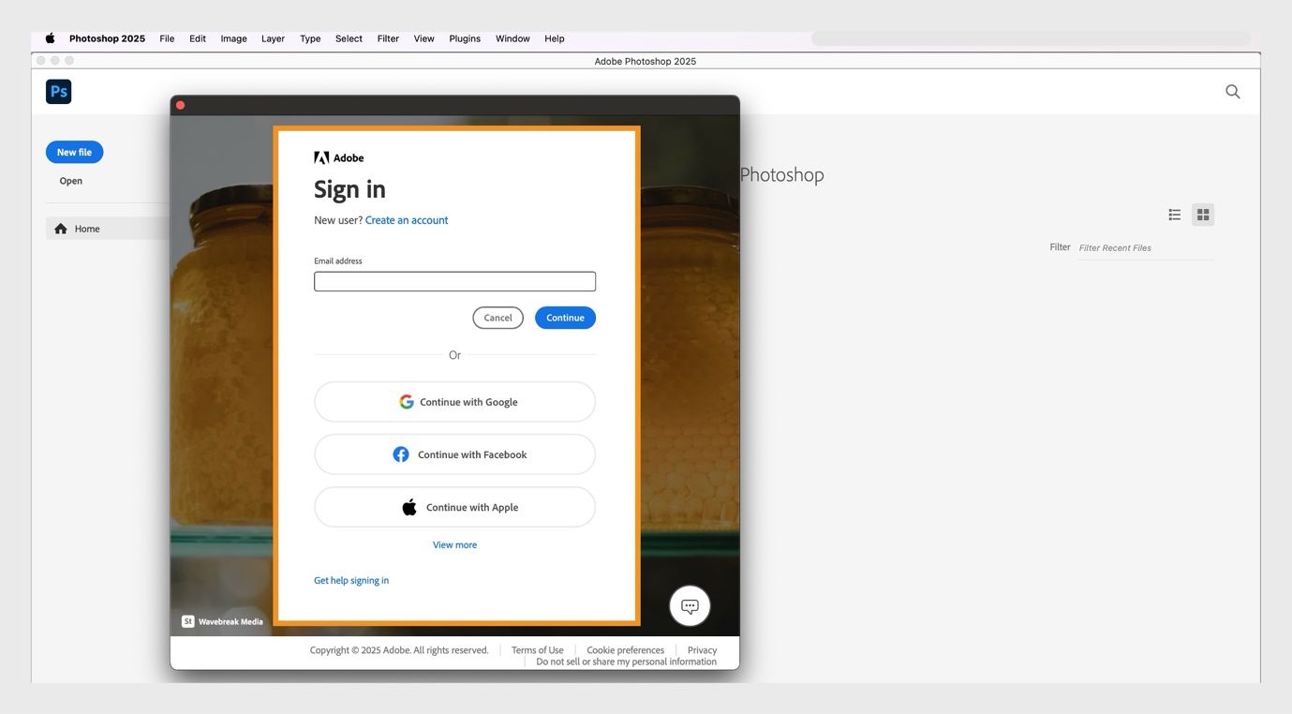Image resolution: width=1292 pixels, height=714 pixels.
Task: Click the Email address input field
Action: [x=453, y=280]
